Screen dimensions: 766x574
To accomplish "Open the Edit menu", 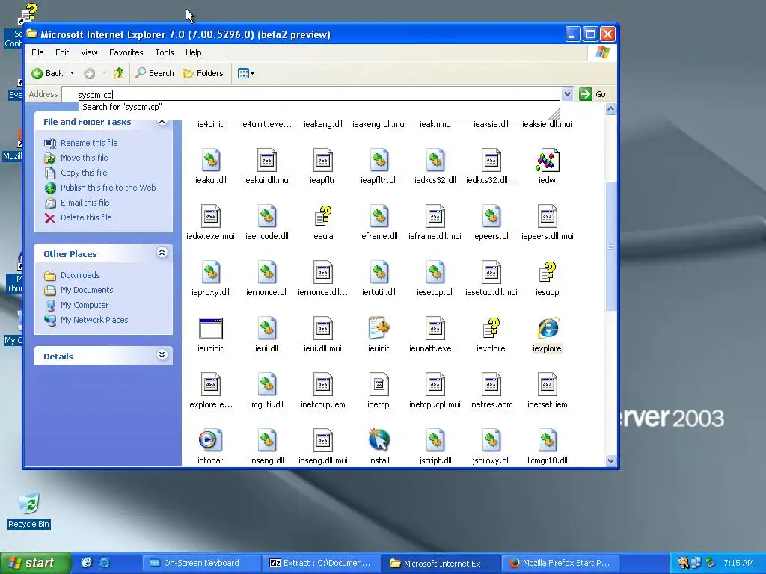I will [62, 52].
